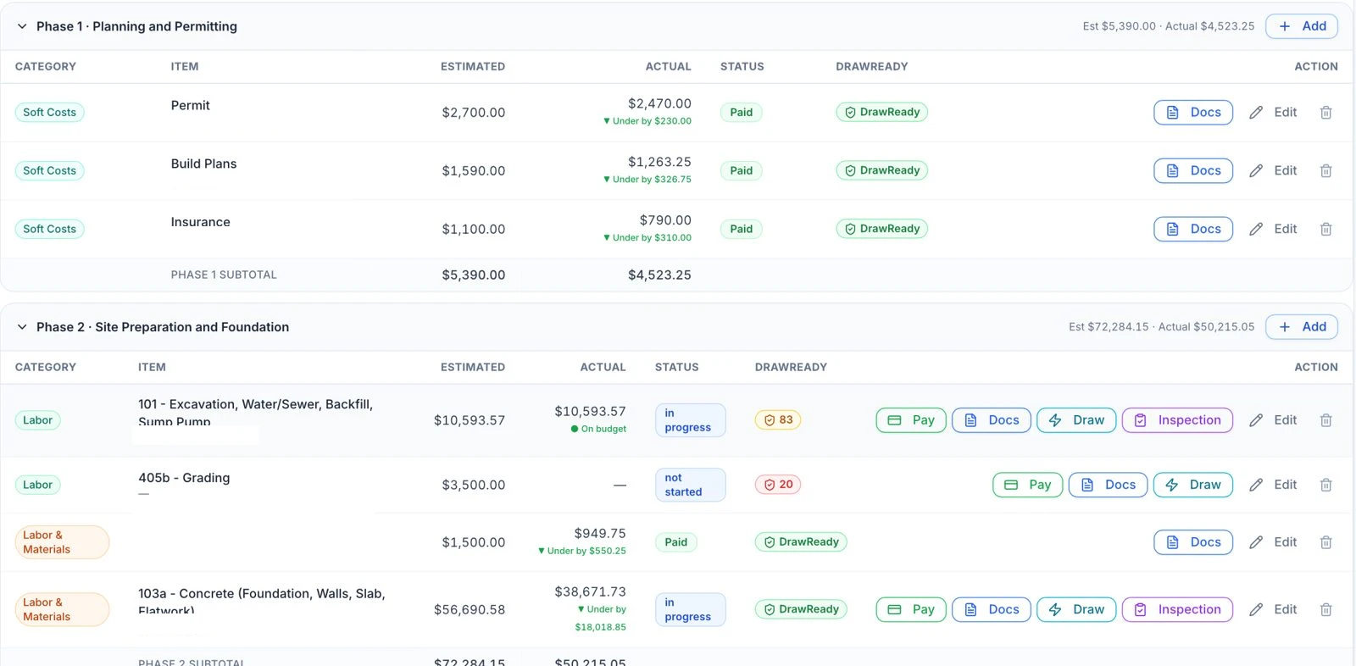Change 'in progress' status of 101 Excavation

click(x=690, y=420)
